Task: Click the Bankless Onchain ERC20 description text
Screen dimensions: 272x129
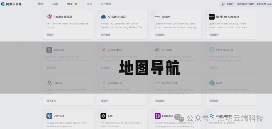Action: pos(228,26)
